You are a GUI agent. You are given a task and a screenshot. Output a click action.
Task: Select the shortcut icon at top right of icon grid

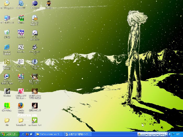[49, 3]
